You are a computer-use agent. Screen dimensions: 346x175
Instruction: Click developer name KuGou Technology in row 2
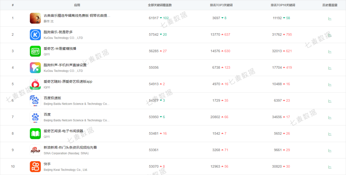click(x=63, y=38)
